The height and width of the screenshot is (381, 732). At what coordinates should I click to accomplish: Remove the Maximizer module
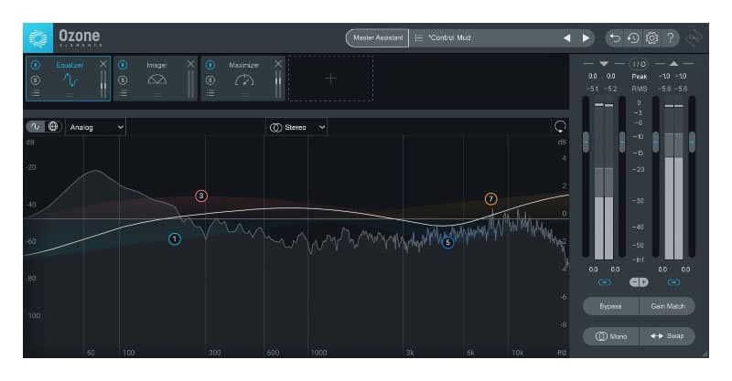click(278, 64)
